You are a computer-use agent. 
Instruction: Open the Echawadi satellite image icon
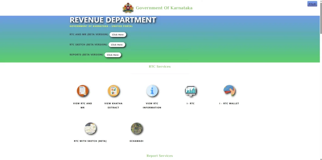(137, 128)
